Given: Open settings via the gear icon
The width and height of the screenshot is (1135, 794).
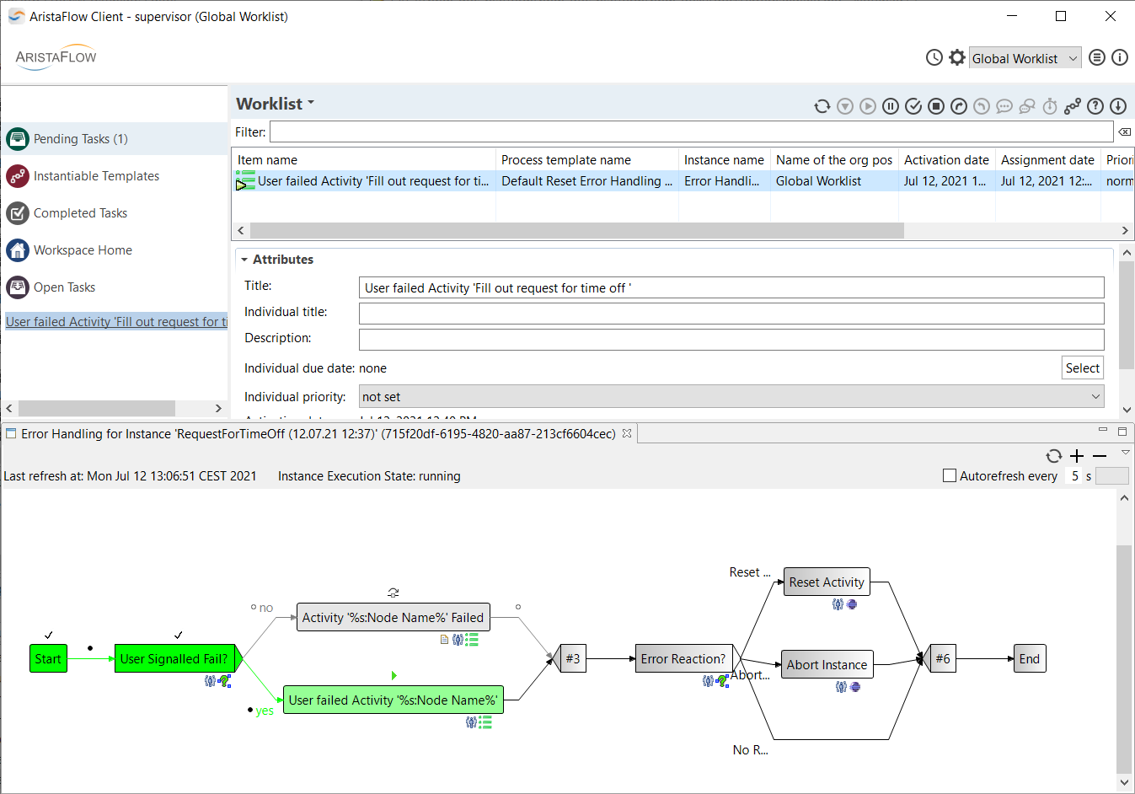Looking at the screenshot, I should (957, 57).
